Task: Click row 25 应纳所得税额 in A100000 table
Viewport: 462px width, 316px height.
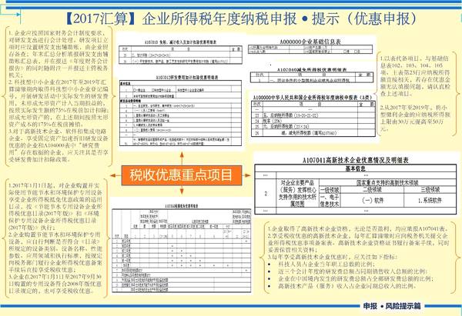Action: tap(313, 127)
